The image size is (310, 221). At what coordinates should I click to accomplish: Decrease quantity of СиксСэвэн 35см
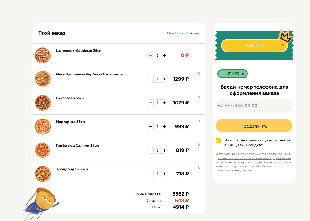(x=150, y=103)
